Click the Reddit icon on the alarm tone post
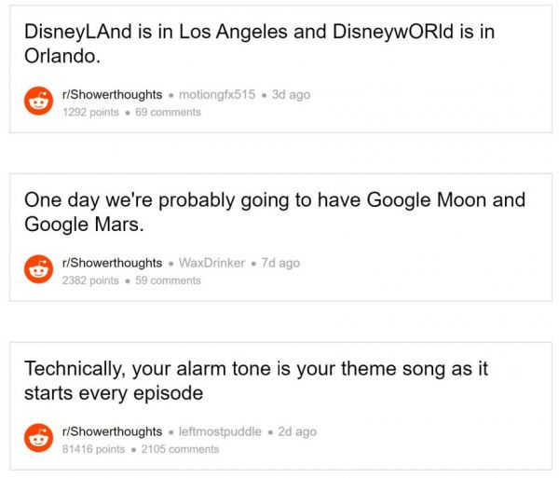This screenshot has height=478, width=559. click(x=38, y=438)
